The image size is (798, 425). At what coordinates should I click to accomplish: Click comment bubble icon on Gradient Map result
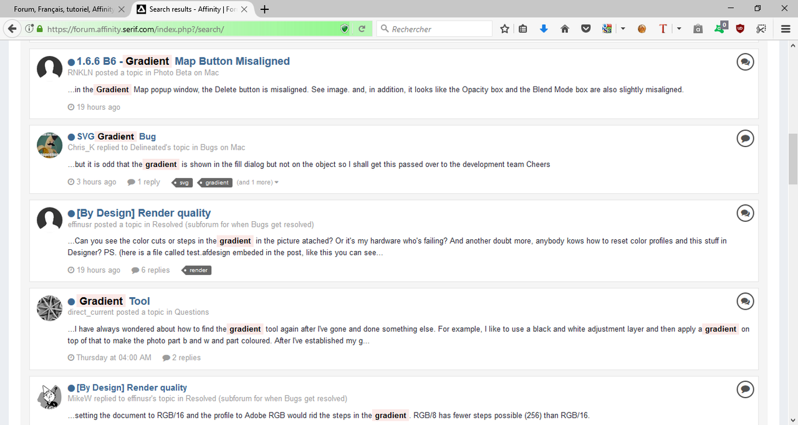745,62
